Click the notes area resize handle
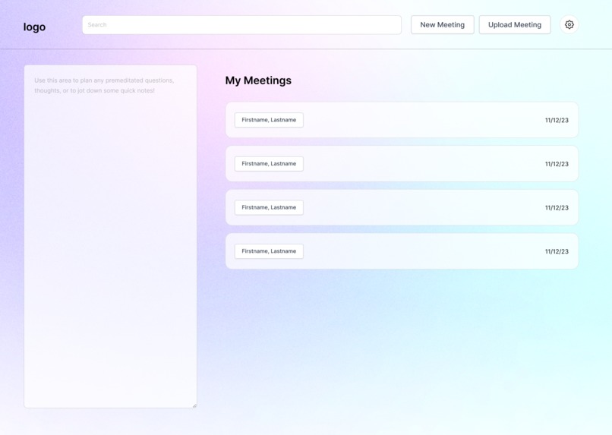 (194, 405)
